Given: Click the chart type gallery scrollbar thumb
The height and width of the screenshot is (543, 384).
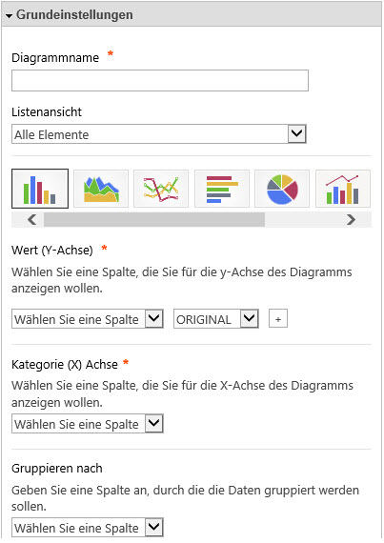Looking at the screenshot, I should [x=154, y=219].
